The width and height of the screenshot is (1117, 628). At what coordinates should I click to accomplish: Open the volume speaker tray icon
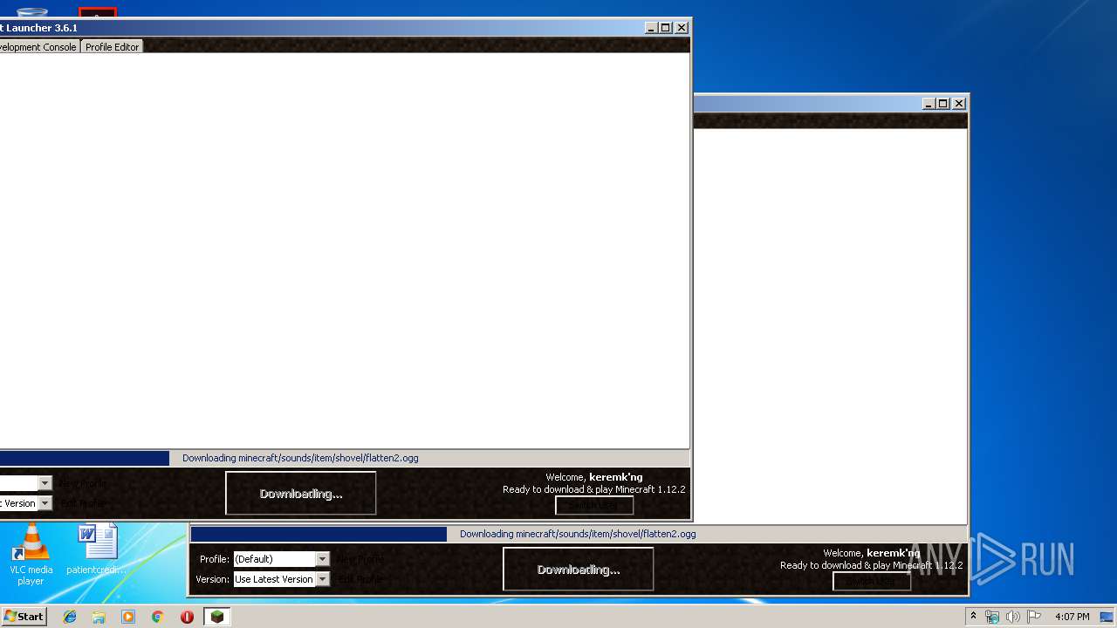(1013, 617)
